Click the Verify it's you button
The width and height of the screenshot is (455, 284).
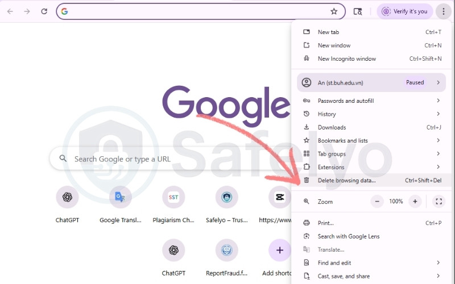404,11
